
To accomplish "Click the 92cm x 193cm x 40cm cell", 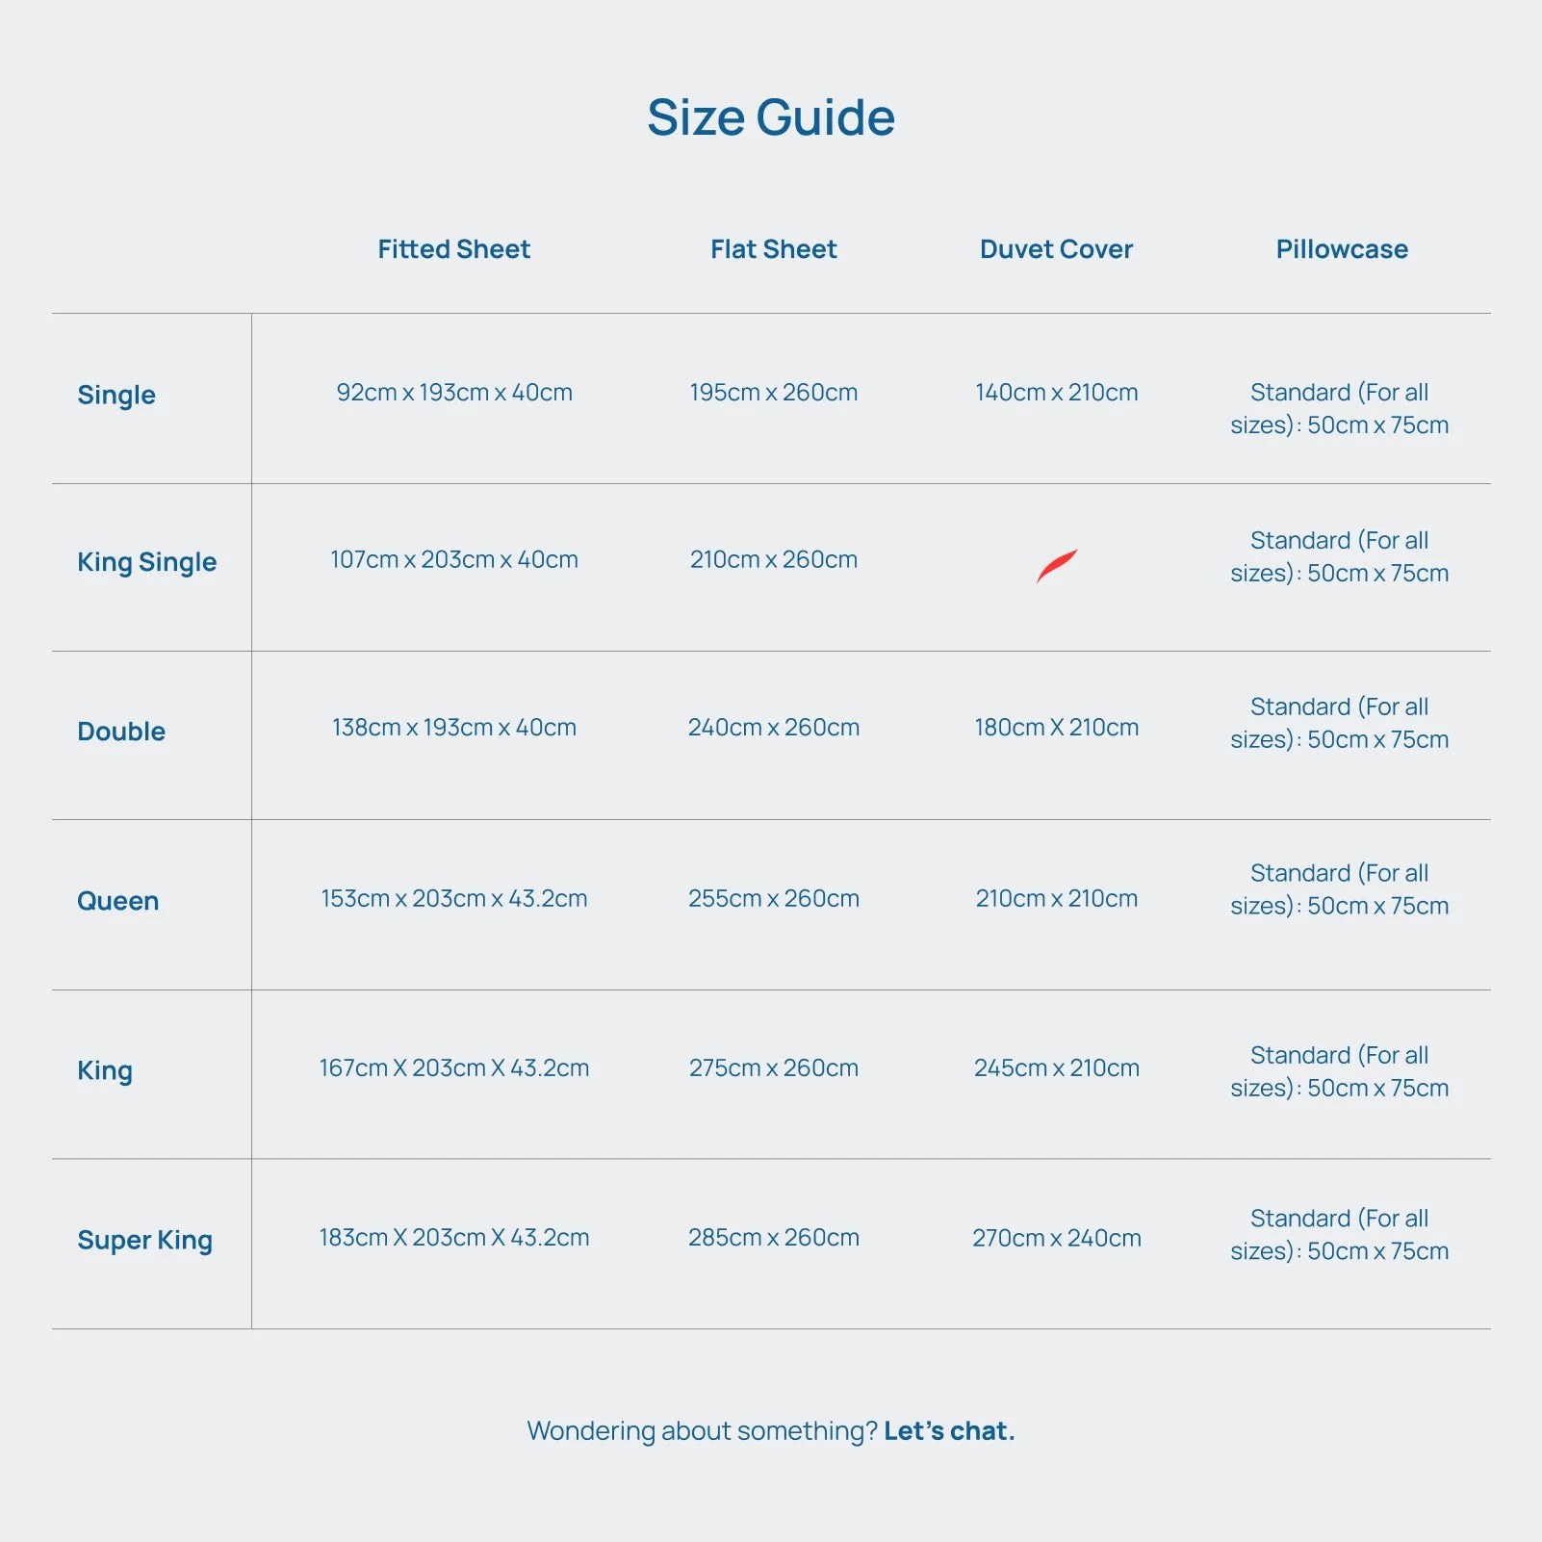I will (x=454, y=392).
